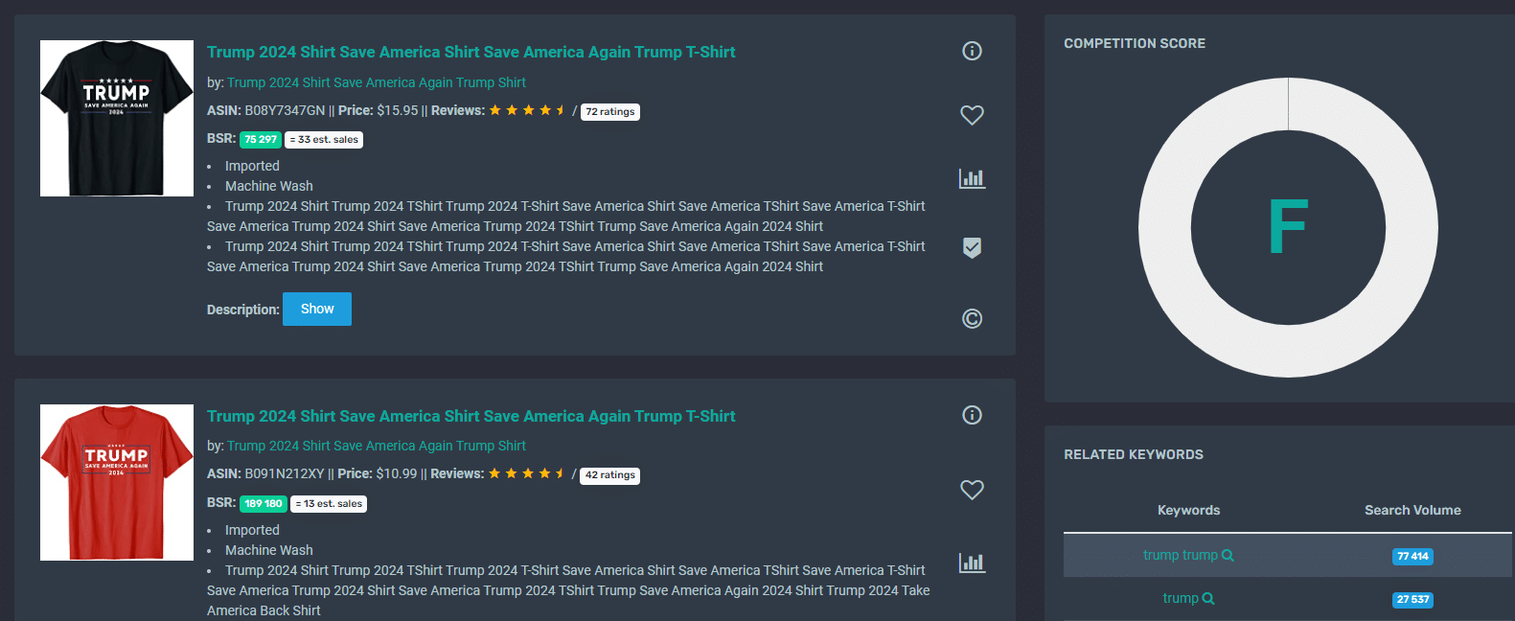Viewport: 1515px width, 621px height.
Task: Click the info icon on the red shirt listing
Action: point(972,415)
